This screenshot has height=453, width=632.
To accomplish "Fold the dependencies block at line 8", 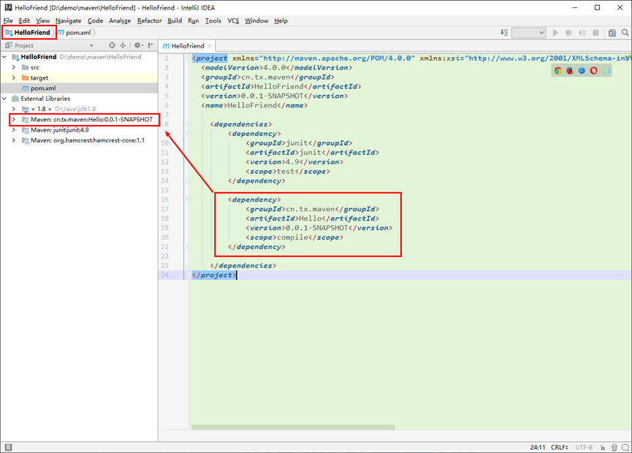I will pos(189,124).
